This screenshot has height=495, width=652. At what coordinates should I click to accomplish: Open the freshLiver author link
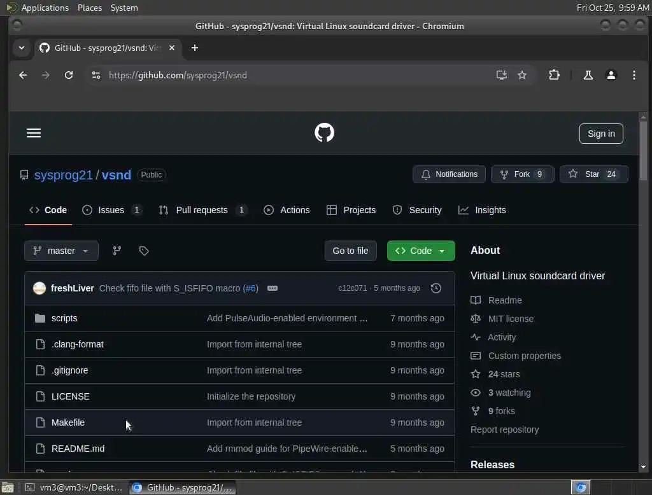[x=73, y=288]
